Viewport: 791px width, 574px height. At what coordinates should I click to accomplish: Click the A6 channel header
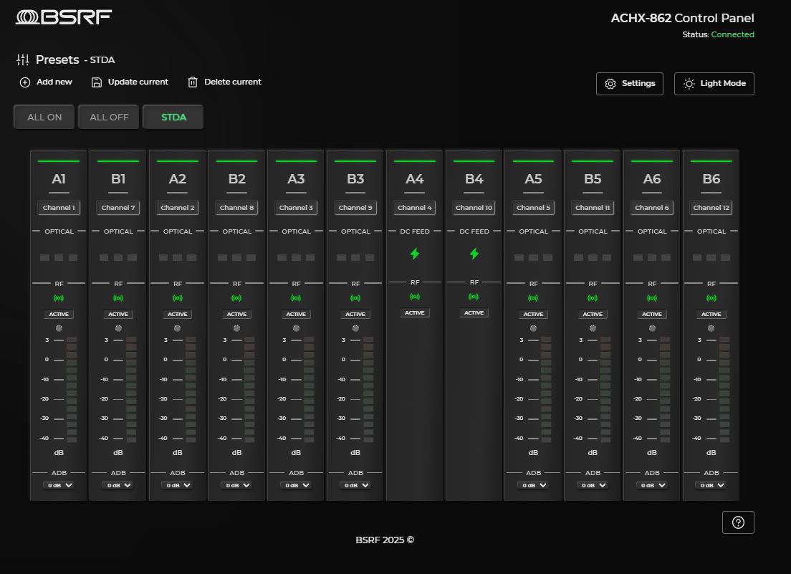coord(652,179)
